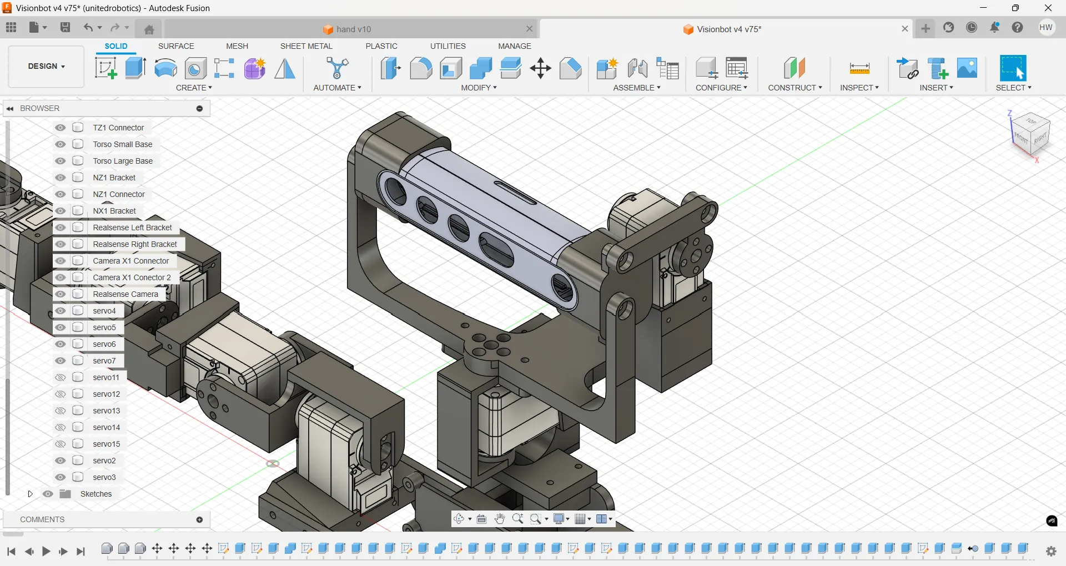Click the New Component icon in Assemble
1066x566 pixels.
pos(607,69)
